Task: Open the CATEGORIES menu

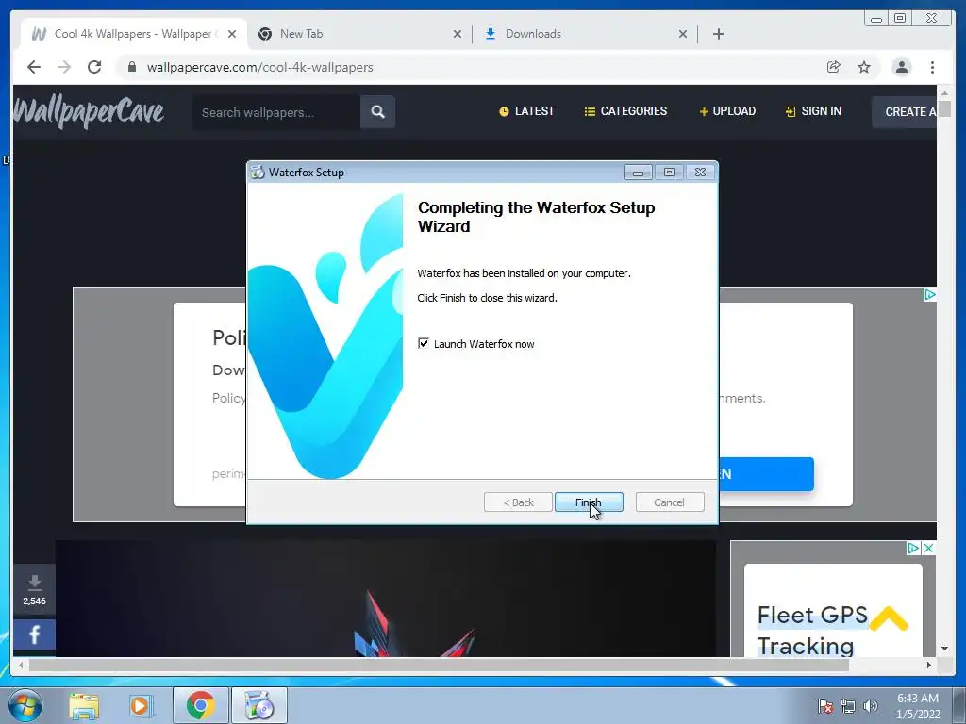Action: [x=625, y=111]
